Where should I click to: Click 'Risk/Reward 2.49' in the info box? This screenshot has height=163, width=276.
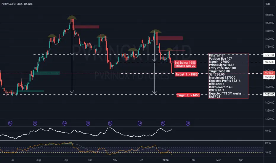[x=221, y=87]
